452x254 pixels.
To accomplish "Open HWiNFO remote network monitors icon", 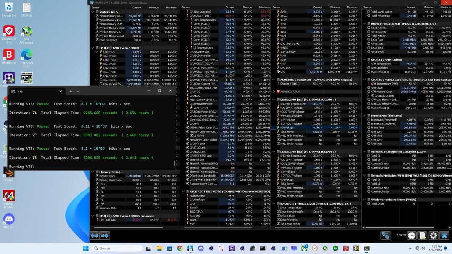I will coord(385,236).
